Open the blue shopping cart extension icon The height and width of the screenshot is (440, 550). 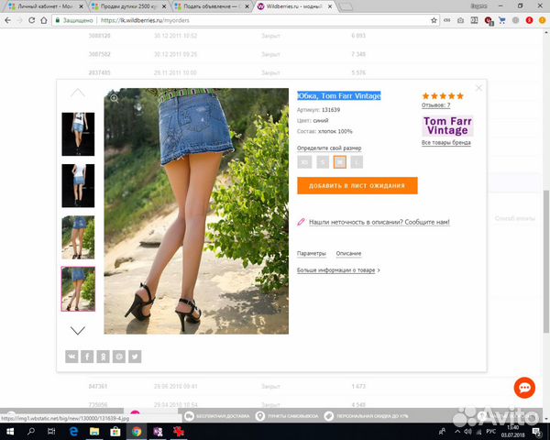click(502, 20)
